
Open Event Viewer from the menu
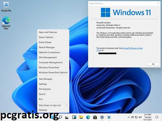53,42
